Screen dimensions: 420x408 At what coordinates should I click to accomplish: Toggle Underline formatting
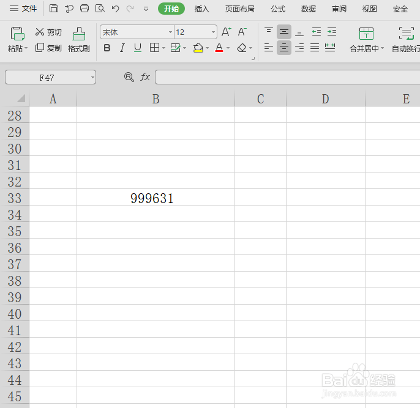click(x=138, y=48)
